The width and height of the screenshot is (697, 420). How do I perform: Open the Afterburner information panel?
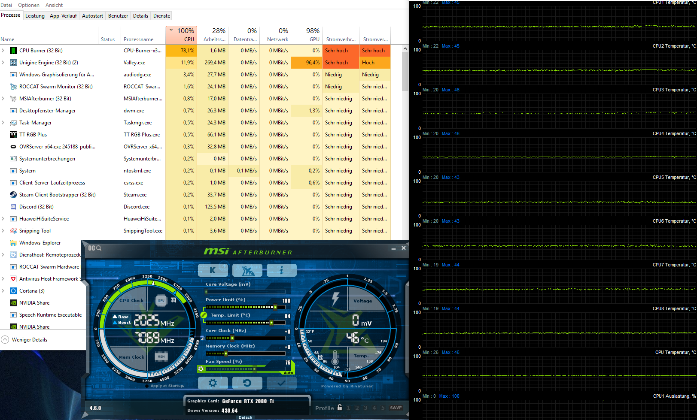point(282,270)
